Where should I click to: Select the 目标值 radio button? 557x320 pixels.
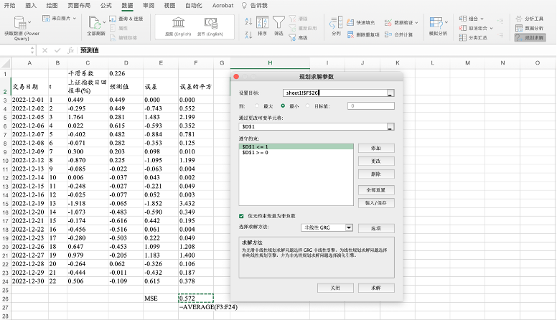click(x=308, y=105)
